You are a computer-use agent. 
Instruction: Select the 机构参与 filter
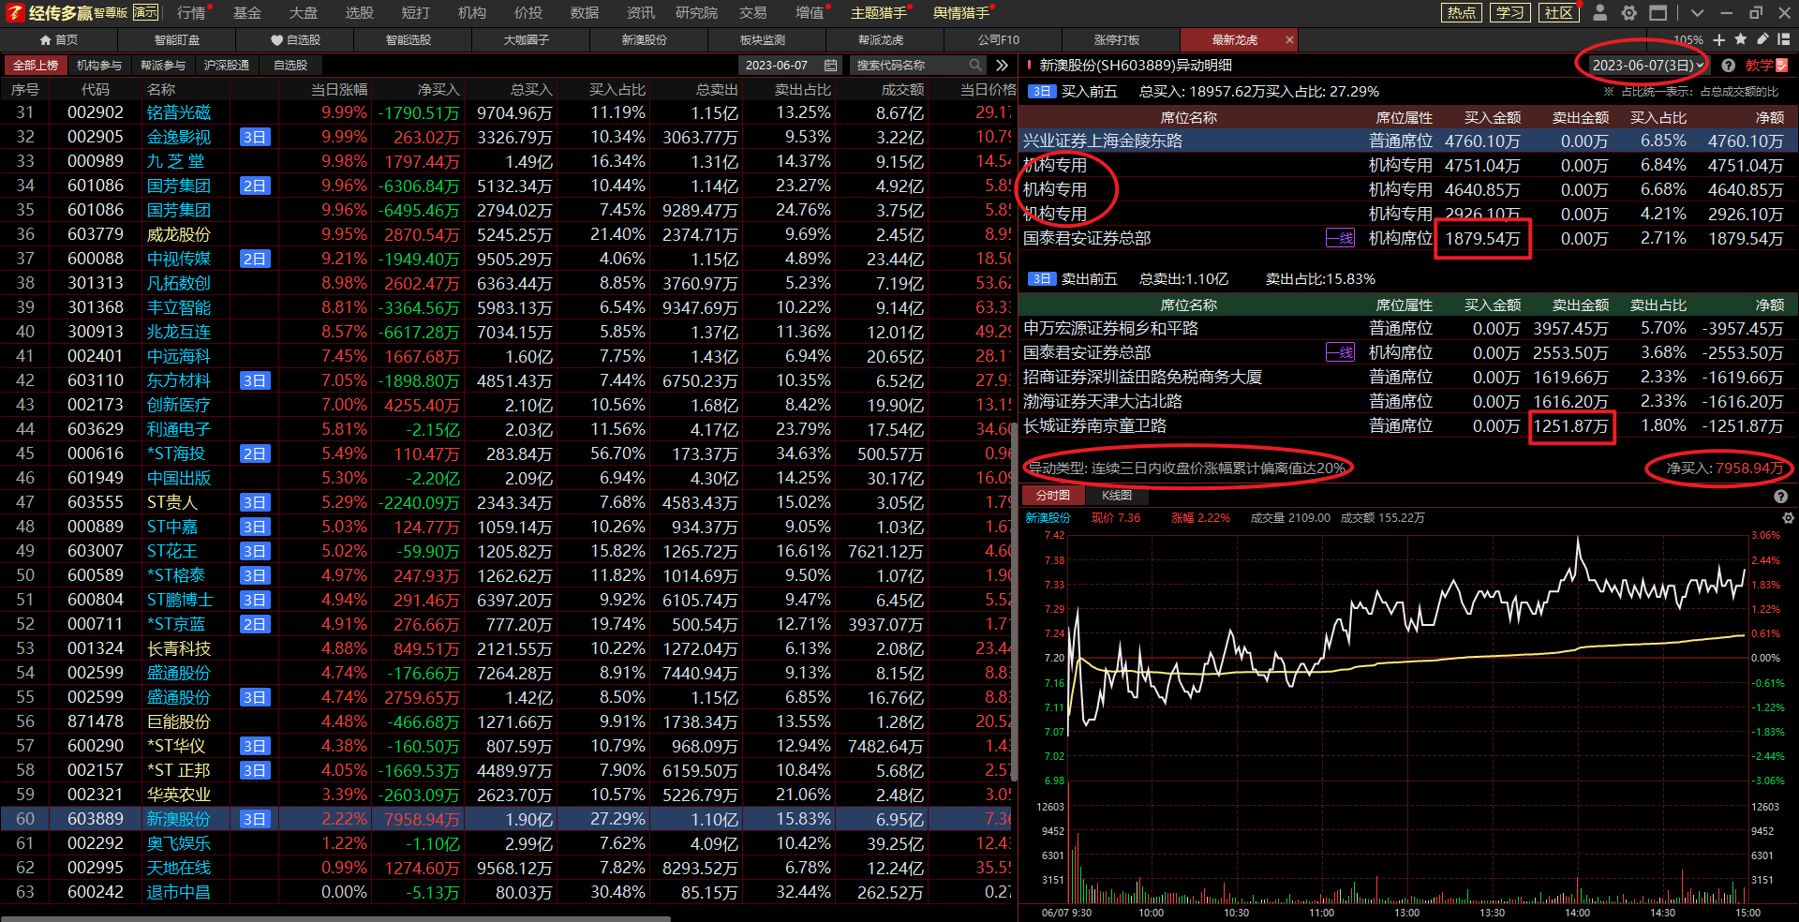click(x=99, y=66)
